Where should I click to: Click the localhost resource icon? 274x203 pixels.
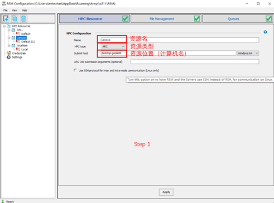coord(13,46)
